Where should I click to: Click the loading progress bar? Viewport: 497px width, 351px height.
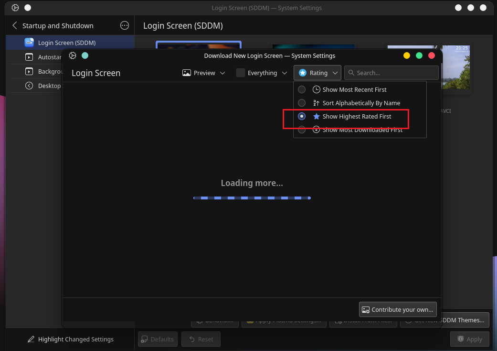click(252, 198)
